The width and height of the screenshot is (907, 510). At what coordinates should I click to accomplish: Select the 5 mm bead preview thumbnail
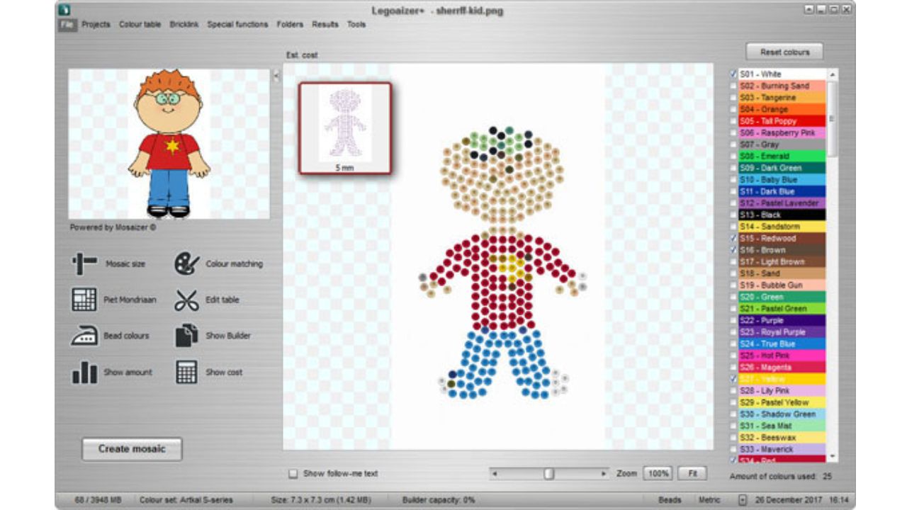click(x=345, y=128)
